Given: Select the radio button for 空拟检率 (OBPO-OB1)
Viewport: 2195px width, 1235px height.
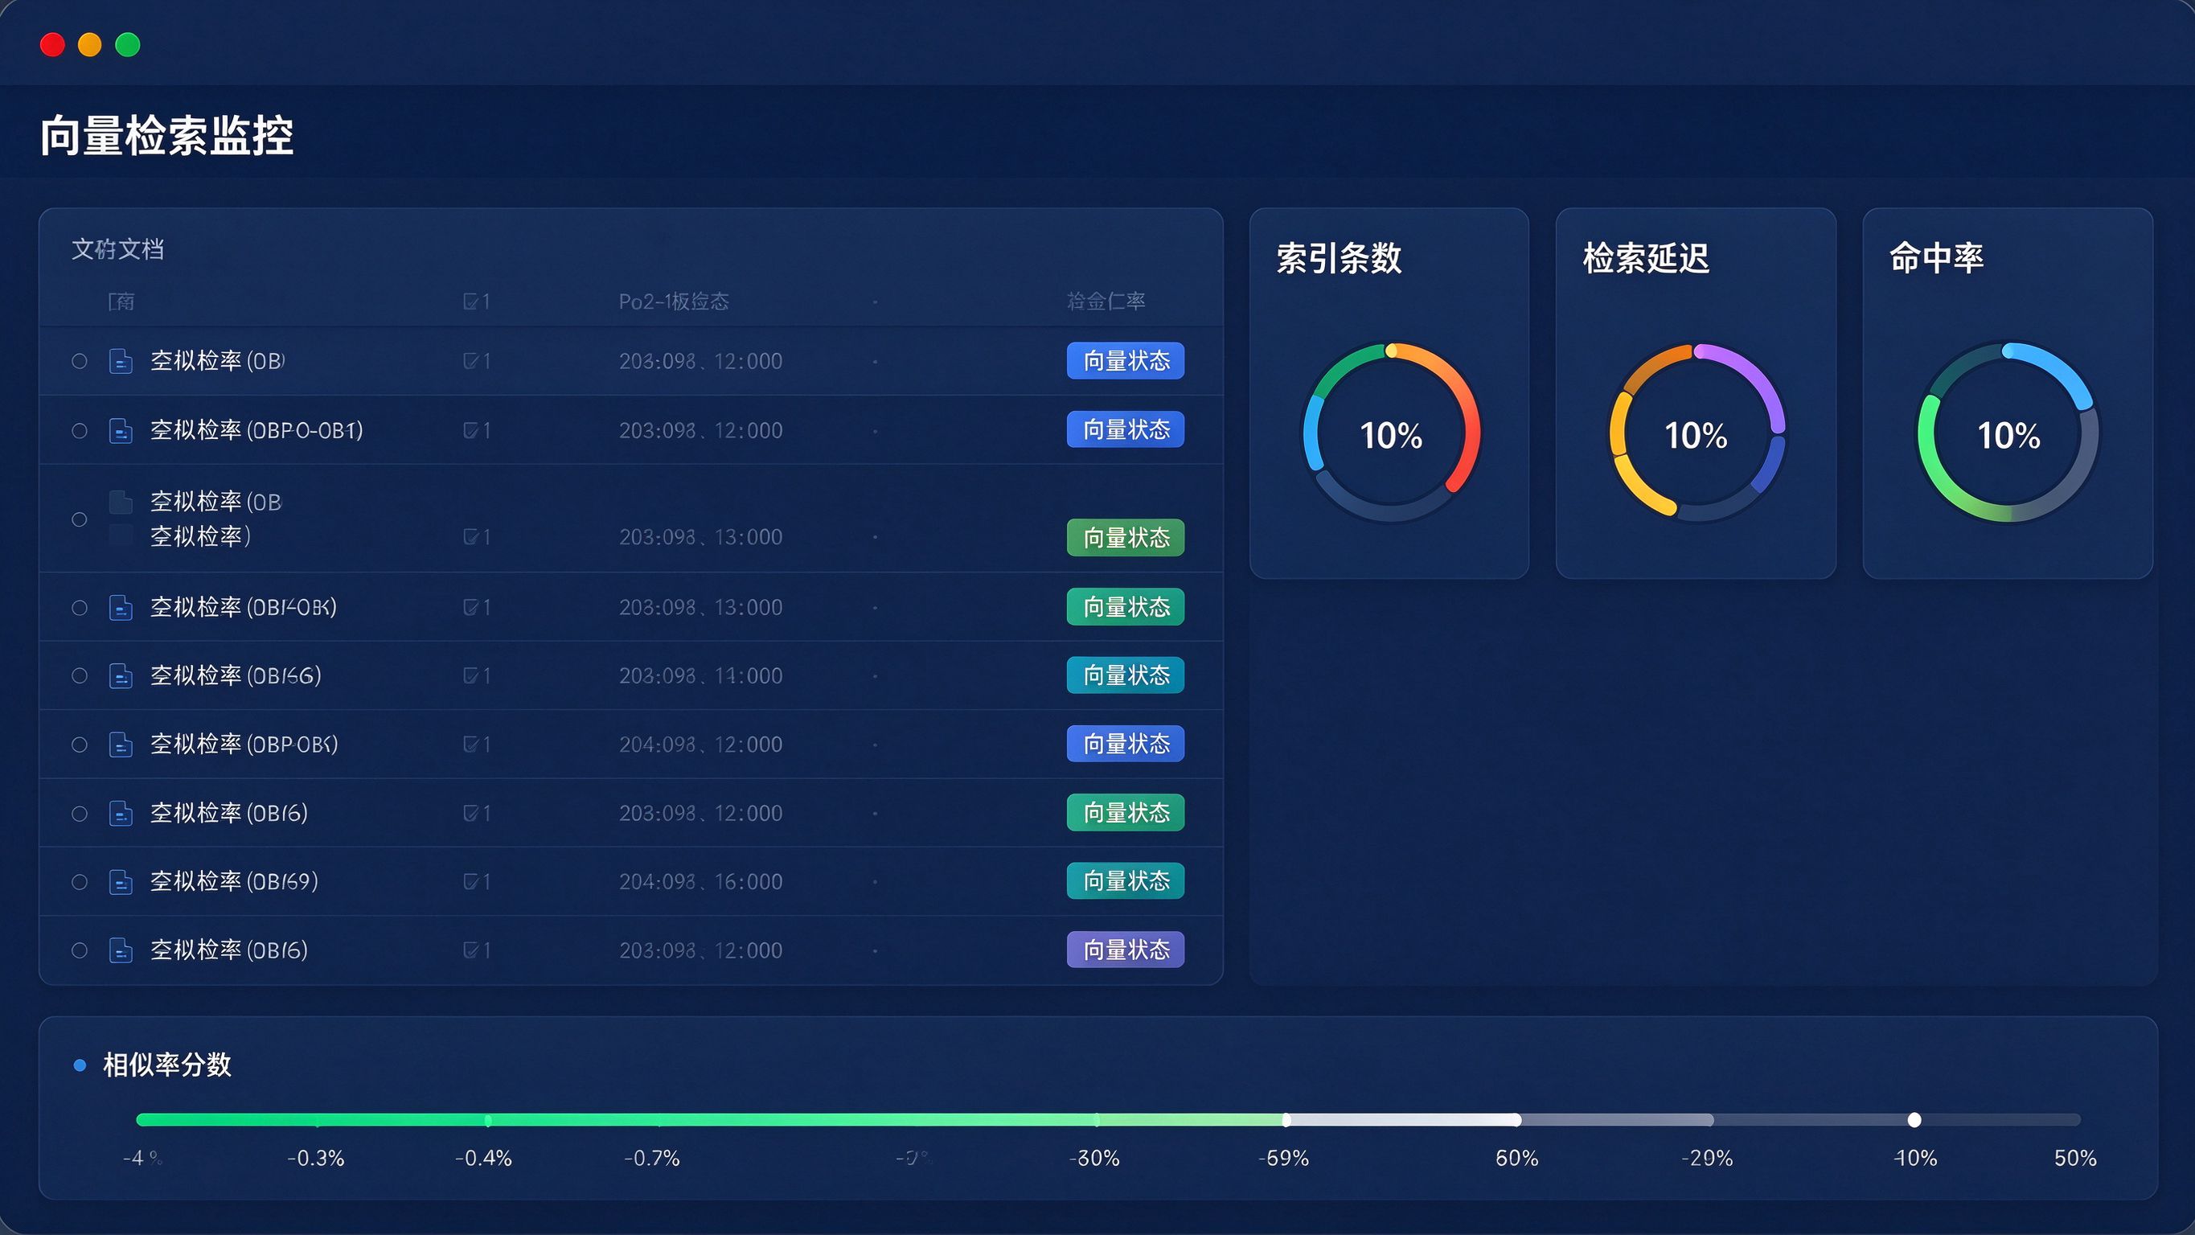Looking at the screenshot, I should [x=80, y=430].
